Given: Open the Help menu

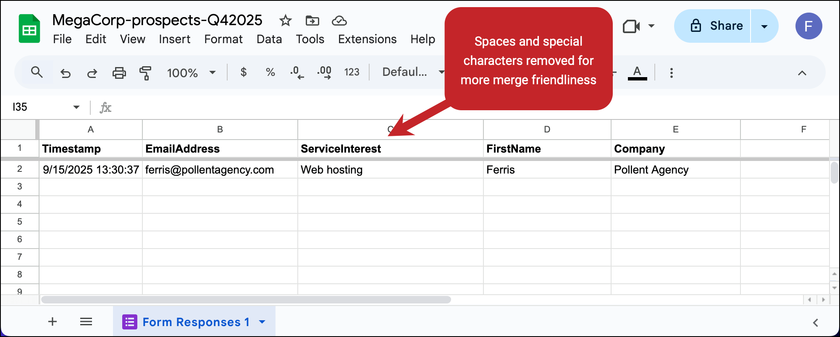Looking at the screenshot, I should coord(423,39).
